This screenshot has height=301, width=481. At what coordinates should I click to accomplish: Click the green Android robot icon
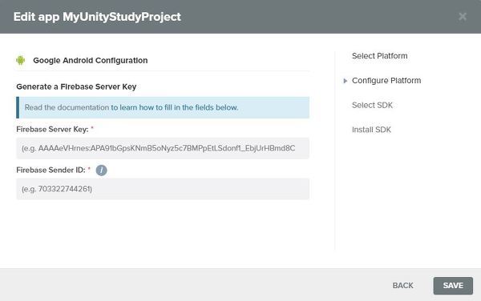(x=21, y=60)
